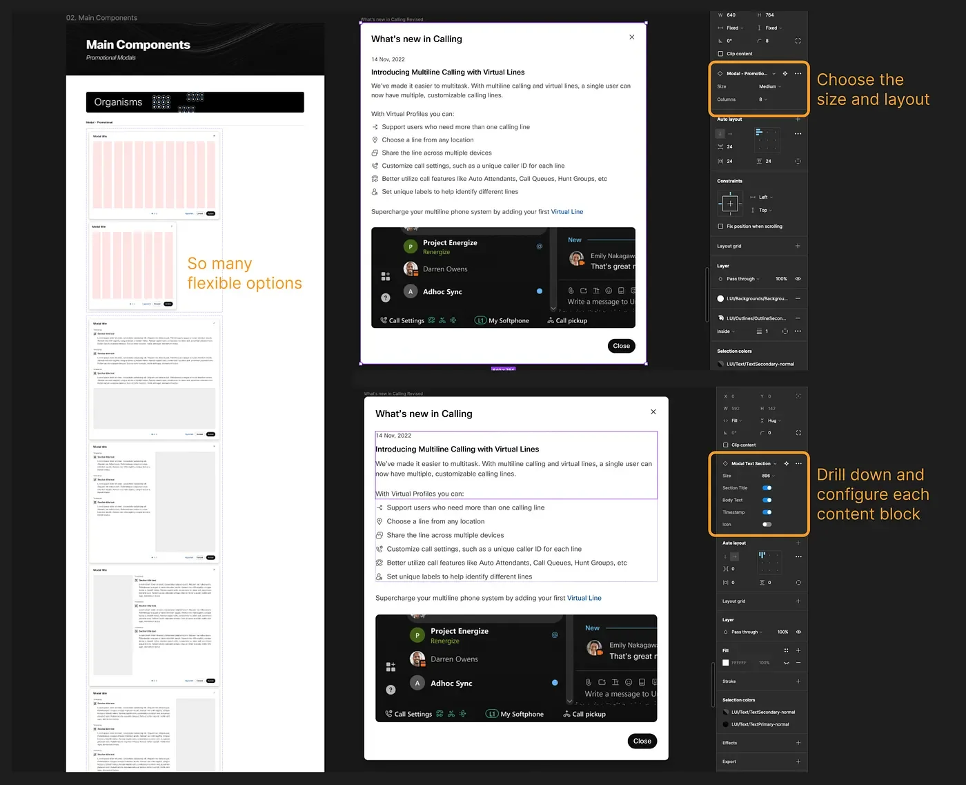The image size is (966, 785).
Task: Add an export setting with the Export plus
Action: tap(798, 762)
